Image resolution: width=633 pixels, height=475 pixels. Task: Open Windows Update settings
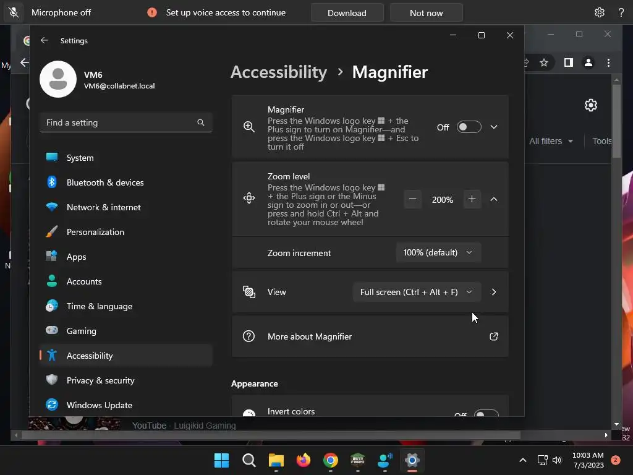(126, 404)
